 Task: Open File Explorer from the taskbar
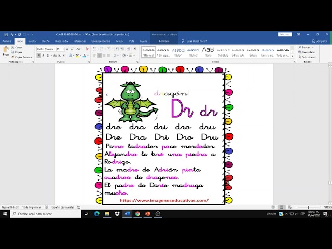coord(107,214)
